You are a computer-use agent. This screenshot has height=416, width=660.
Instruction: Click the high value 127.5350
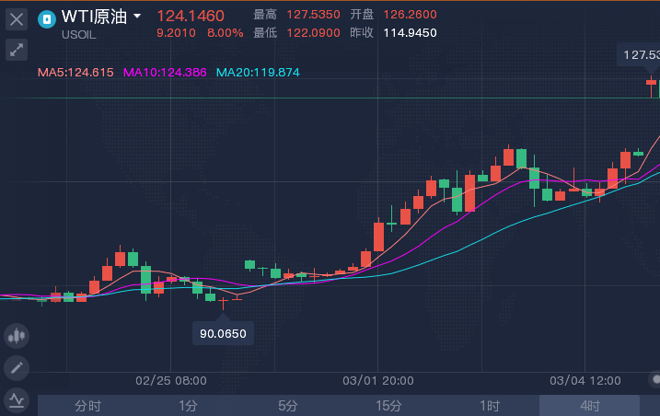click(x=314, y=15)
